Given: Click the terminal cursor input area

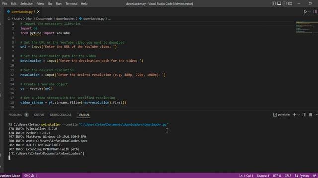Looking at the screenshot, I should coord(9,158).
